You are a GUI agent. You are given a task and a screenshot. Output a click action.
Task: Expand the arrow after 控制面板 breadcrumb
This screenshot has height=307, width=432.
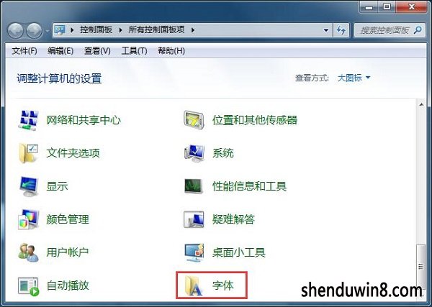[x=120, y=29]
